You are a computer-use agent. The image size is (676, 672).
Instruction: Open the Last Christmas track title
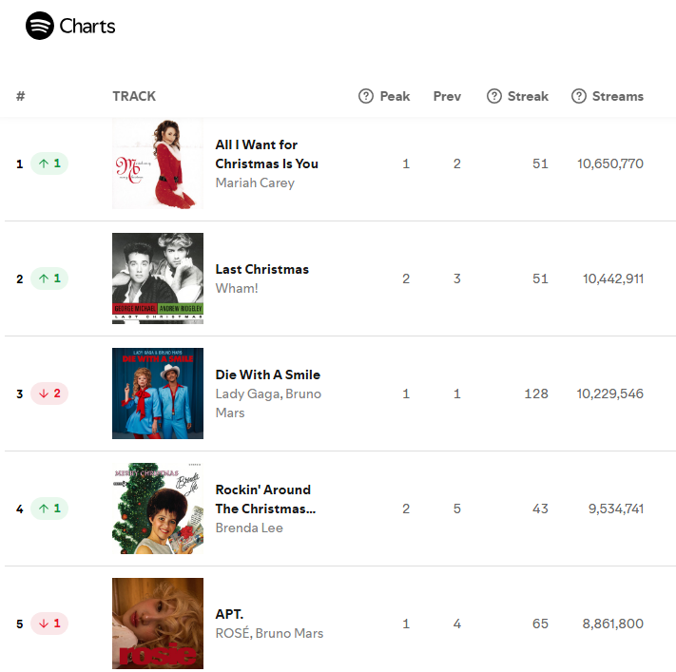pos(262,269)
